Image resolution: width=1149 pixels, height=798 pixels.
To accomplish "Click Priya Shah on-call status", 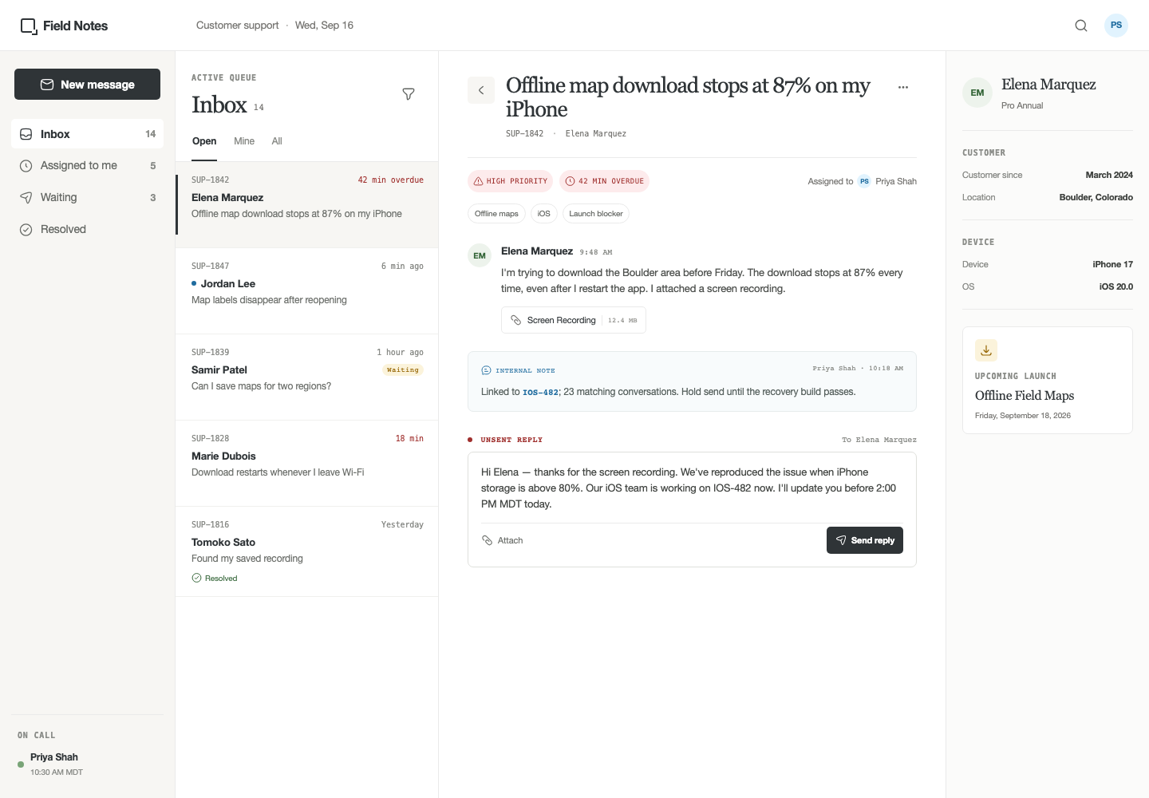I will coord(50,764).
